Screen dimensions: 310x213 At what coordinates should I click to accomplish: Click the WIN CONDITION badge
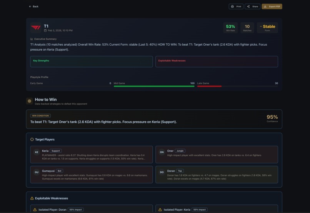(x=40, y=116)
